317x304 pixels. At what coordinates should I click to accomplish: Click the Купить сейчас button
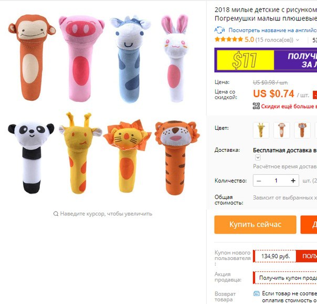point(256,225)
